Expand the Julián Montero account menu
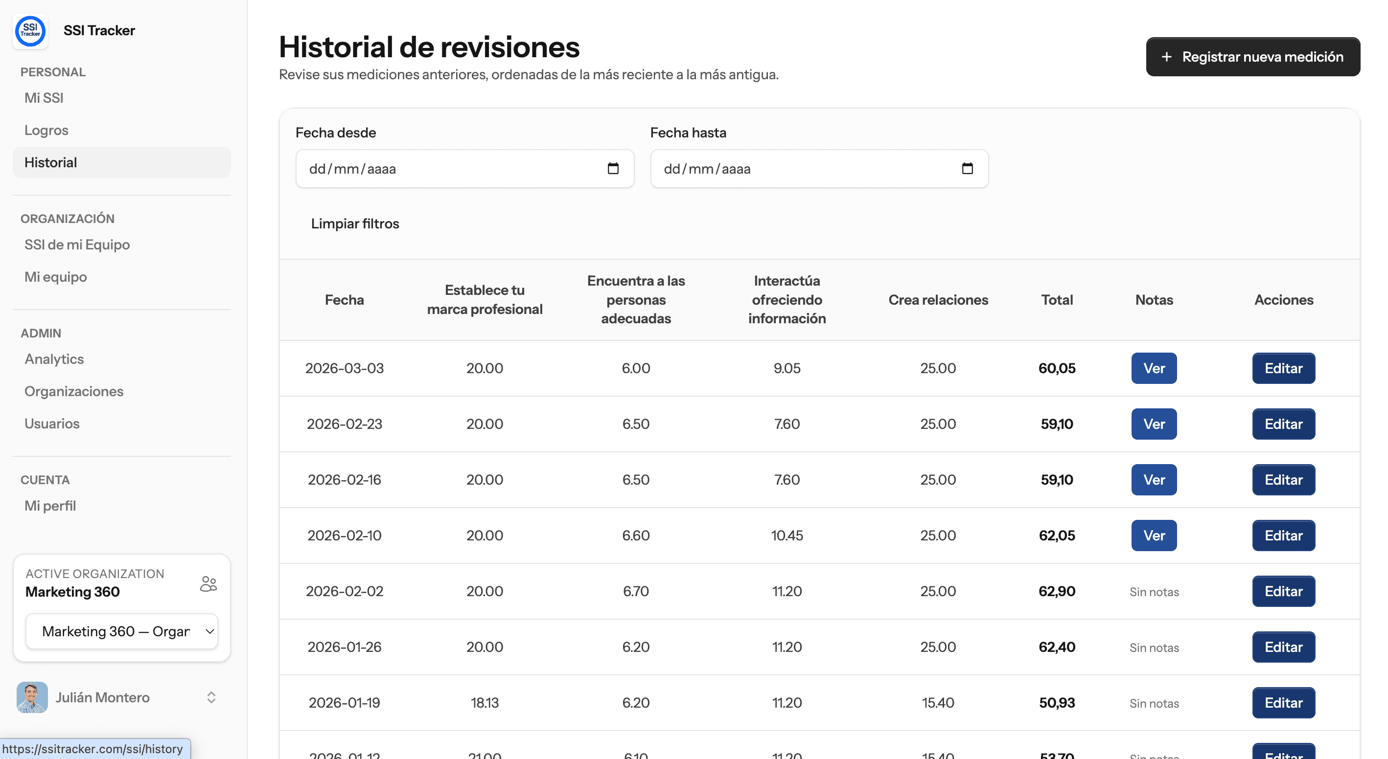 (x=211, y=697)
